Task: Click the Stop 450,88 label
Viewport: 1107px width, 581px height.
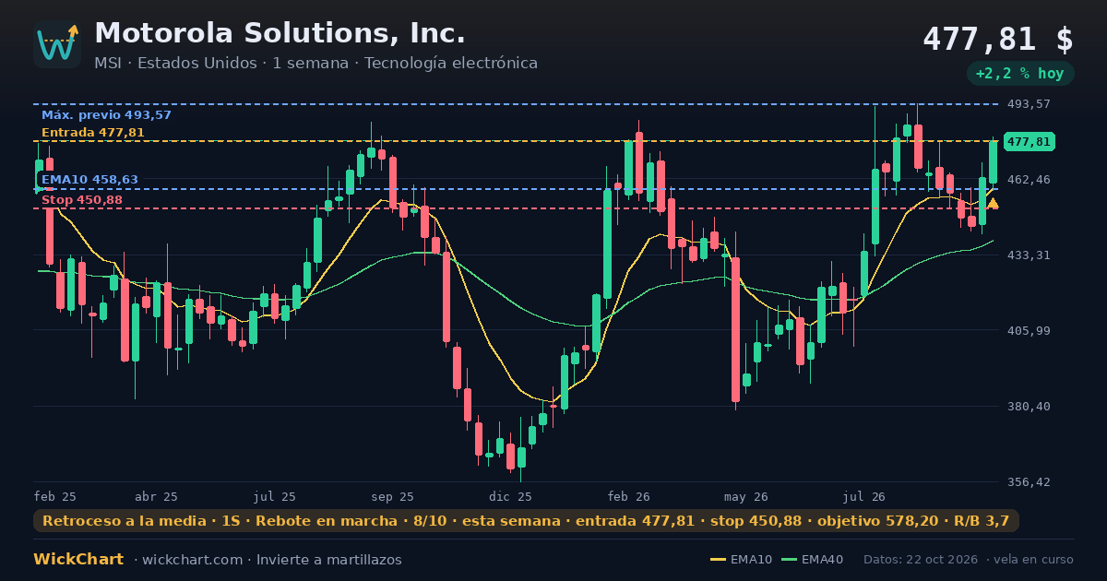Action: point(82,200)
